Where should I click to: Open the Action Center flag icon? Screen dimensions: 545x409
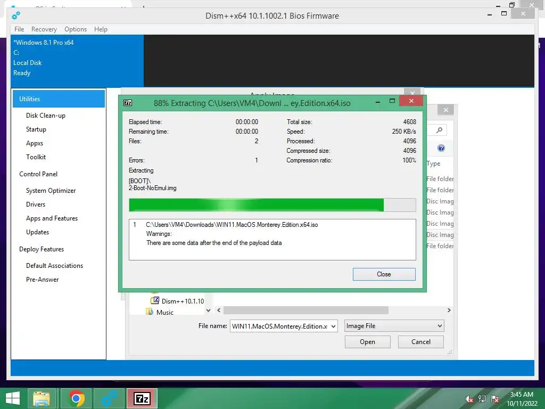[495, 399]
